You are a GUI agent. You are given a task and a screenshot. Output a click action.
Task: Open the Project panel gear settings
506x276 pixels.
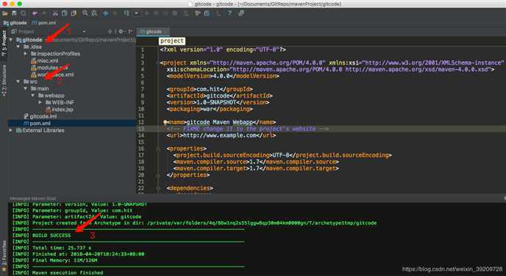(x=121, y=32)
